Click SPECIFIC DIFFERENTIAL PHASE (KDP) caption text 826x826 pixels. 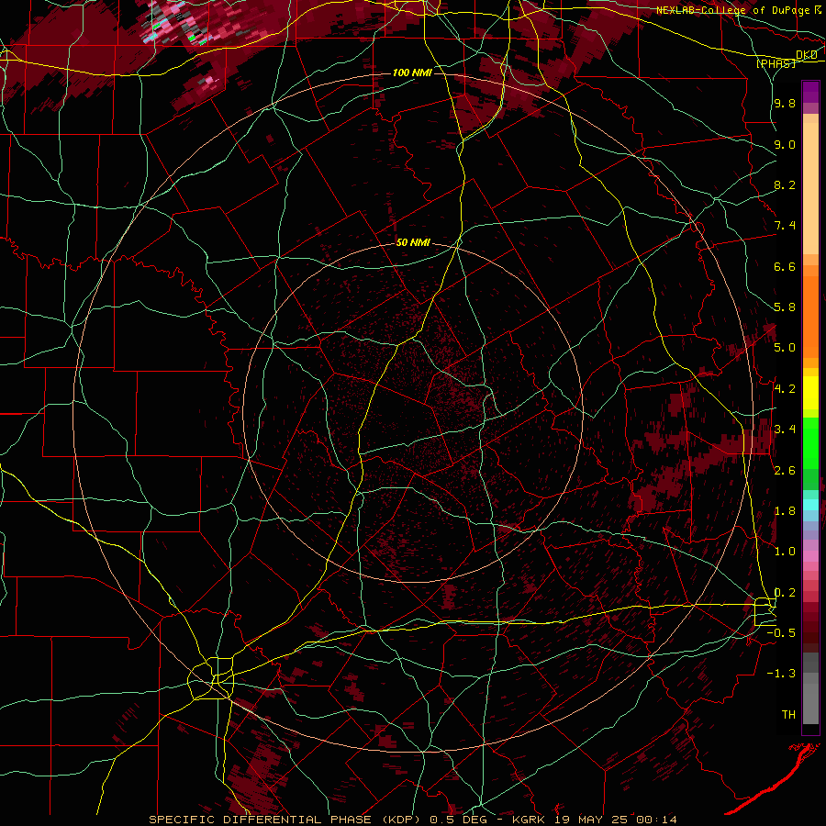[287, 820]
